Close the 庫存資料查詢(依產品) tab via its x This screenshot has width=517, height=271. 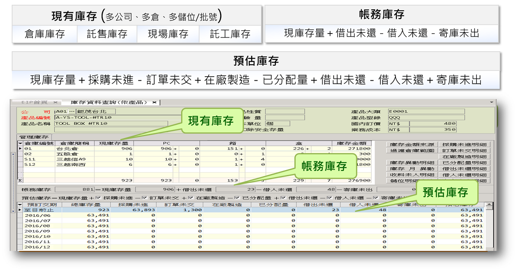coord(154,102)
